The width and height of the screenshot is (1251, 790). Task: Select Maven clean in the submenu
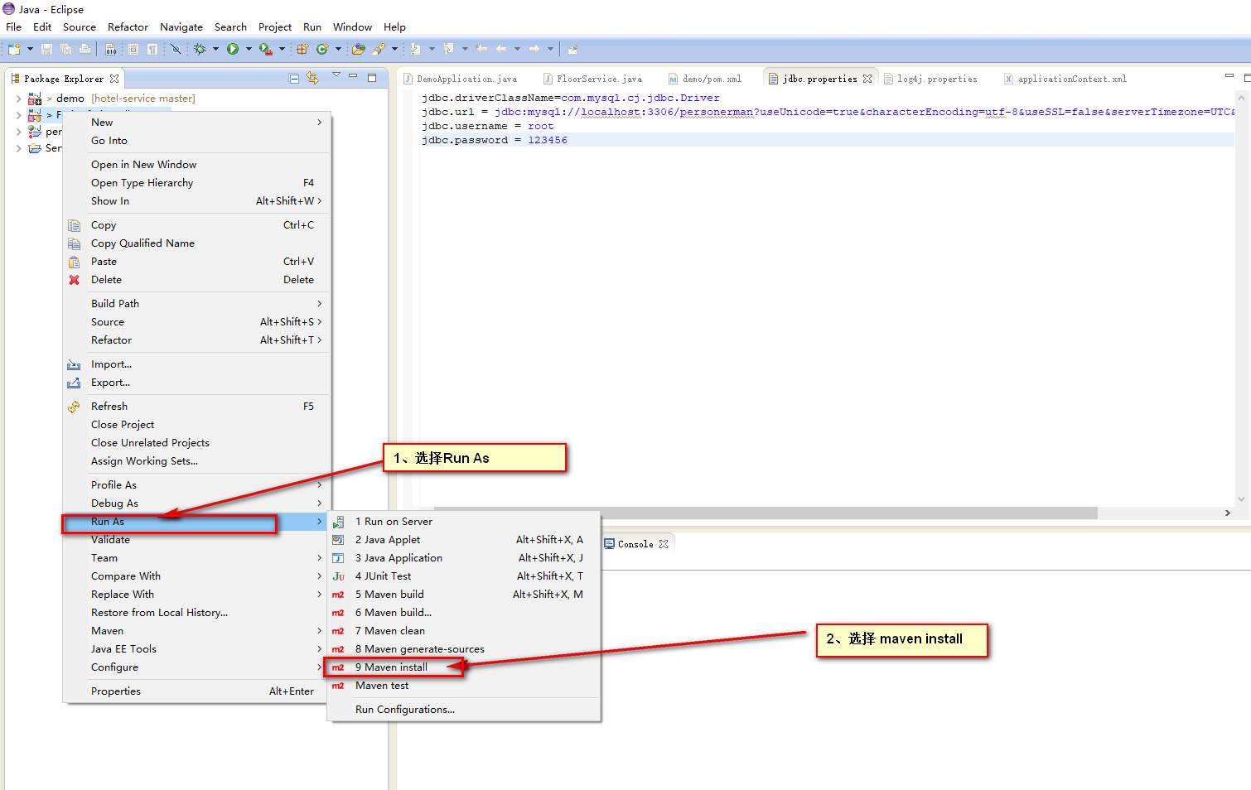coord(464,631)
